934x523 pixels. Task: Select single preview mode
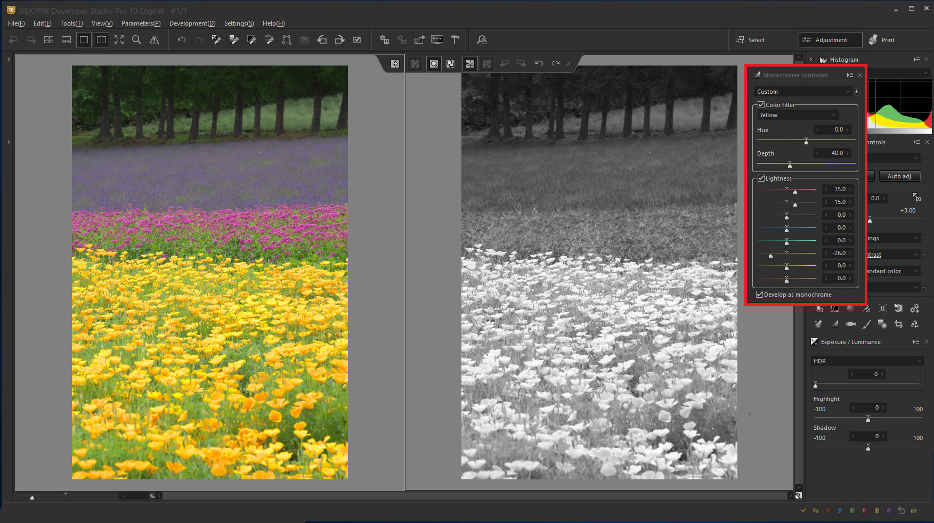84,40
